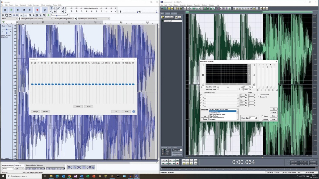Screen dimensions: 319x179
Task: Click the red Record button in Audacity
Action: [37, 10]
